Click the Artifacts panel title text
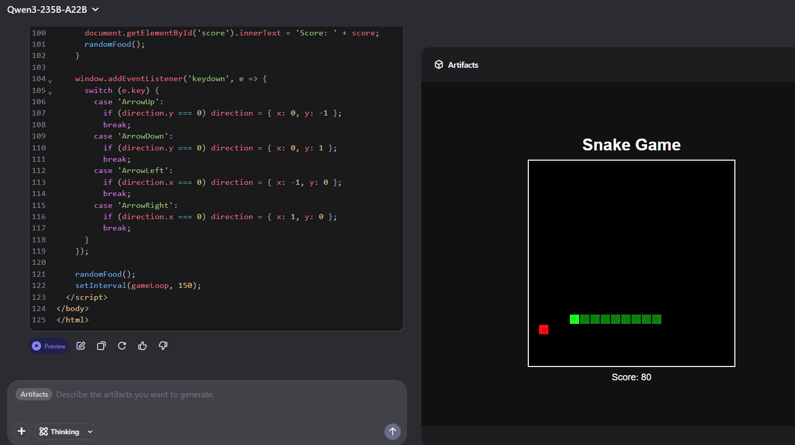 click(x=463, y=65)
